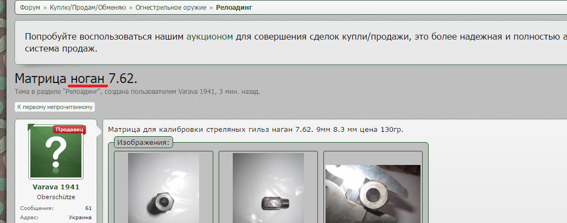
Task: Click К первому непрочитанному button
Action: 55,107
